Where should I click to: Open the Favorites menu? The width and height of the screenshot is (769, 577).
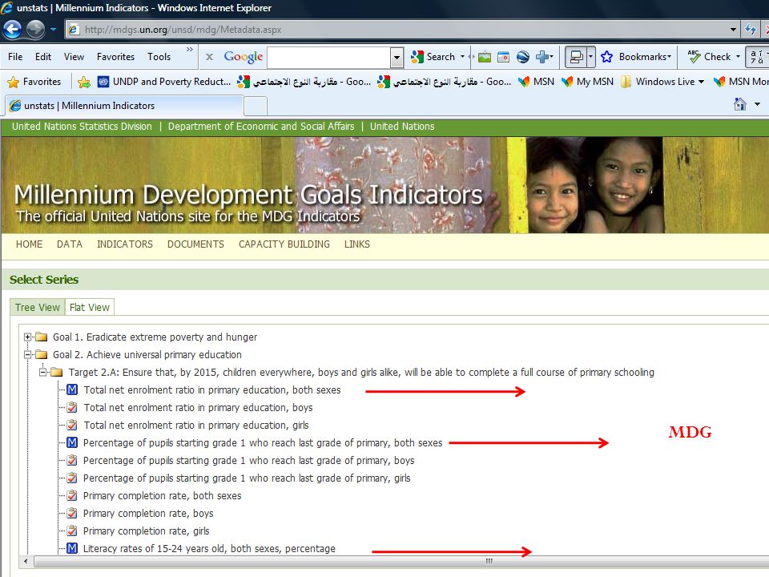pyautogui.click(x=115, y=56)
